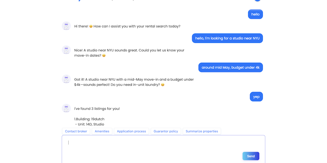Screen dimensions: 327x163
Task: Click the bot avatar next to '3 listings' message
Action: [x=66, y=108]
